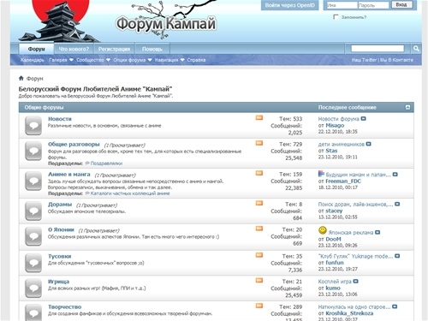Click the Пароль password input field
Viewport: 428px width, 321px height.
coord(373,5)
